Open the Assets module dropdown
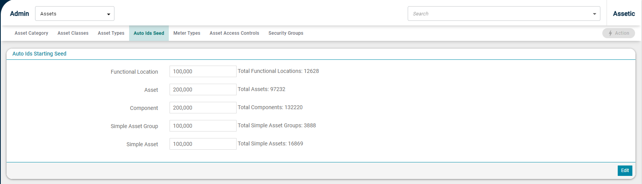Image resolution: width=642 pixels, height=184 pixels. pos(75,14)
